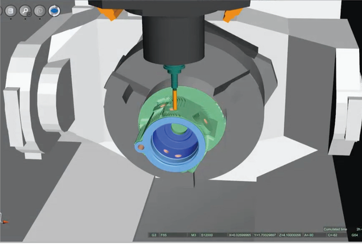Click the G3 status field
The height and width of the screenshot is (244, 362).
[x=154, y=235]
